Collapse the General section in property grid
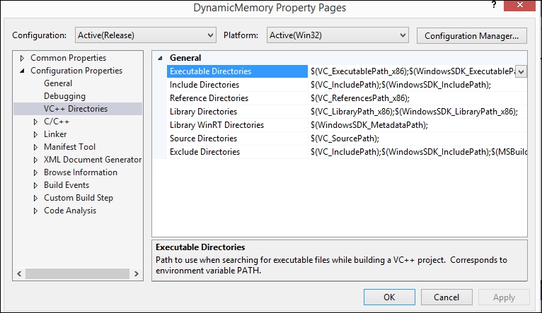Screen dimensions: 542x313 point(160,58)
